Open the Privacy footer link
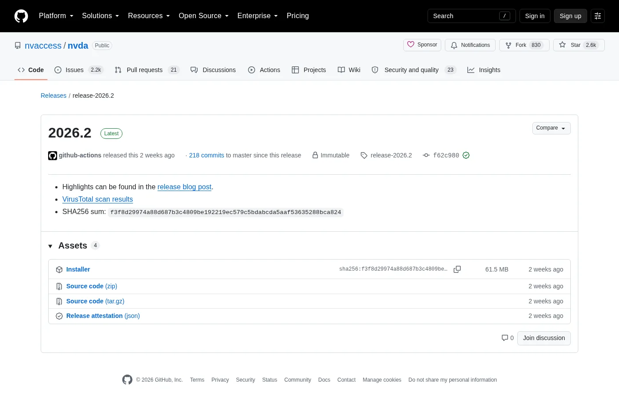Screen dimensions: 619x398 pos(220,380)
